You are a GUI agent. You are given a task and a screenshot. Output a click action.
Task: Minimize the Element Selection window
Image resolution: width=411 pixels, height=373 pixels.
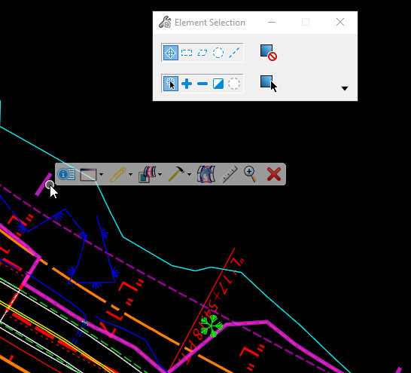tap(272, 22)
